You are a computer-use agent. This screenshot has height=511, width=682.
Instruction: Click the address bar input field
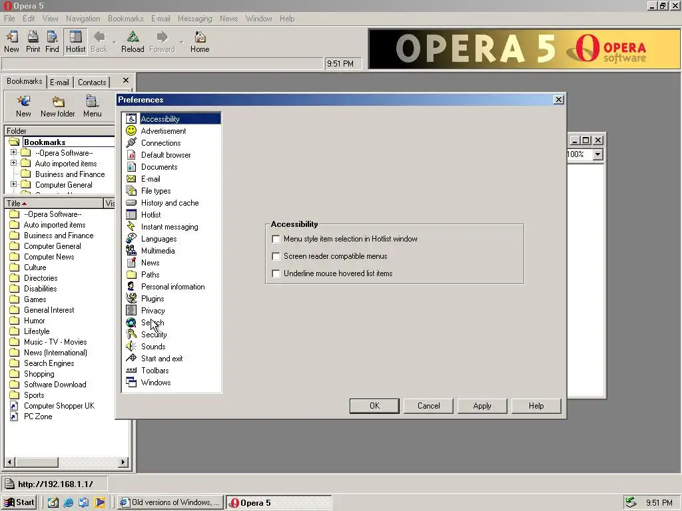163,63
